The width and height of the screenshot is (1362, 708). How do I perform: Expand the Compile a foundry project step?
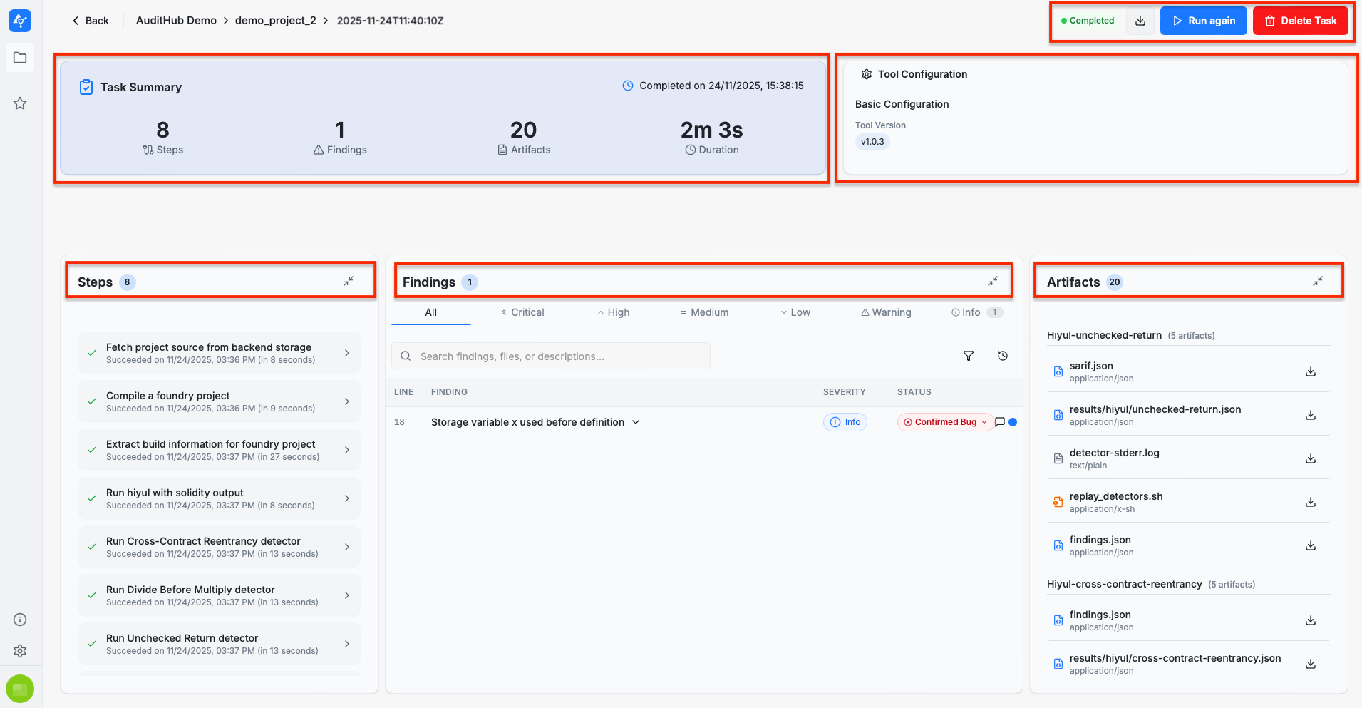pyautogui.click(x=347, y=401)
